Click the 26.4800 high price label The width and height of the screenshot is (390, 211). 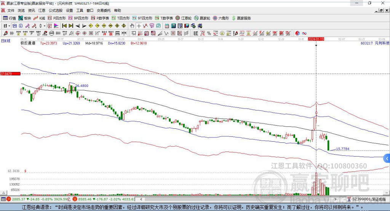pyautogui.click(x=82, y=86)
